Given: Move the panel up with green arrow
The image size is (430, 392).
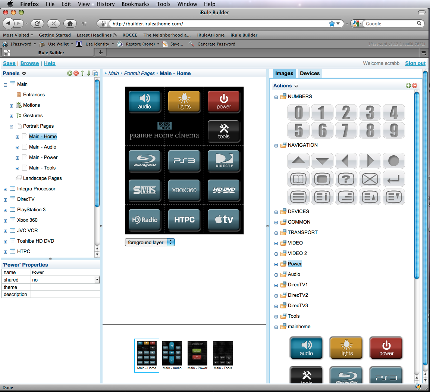Looking at the screenshot, I should pos(82,73).
